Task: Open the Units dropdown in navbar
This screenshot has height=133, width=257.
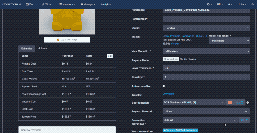Action: (x=242, y=4)
